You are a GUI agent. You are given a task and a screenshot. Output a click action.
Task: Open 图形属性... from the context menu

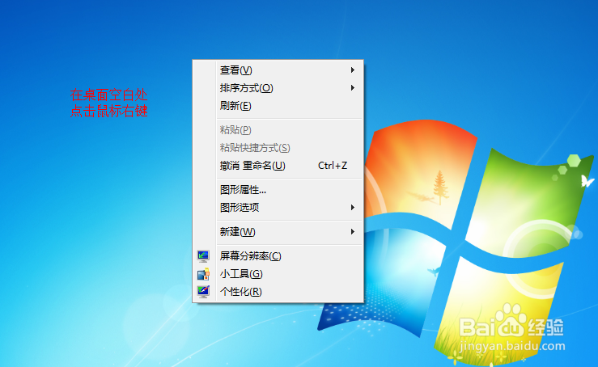point(278,190)
